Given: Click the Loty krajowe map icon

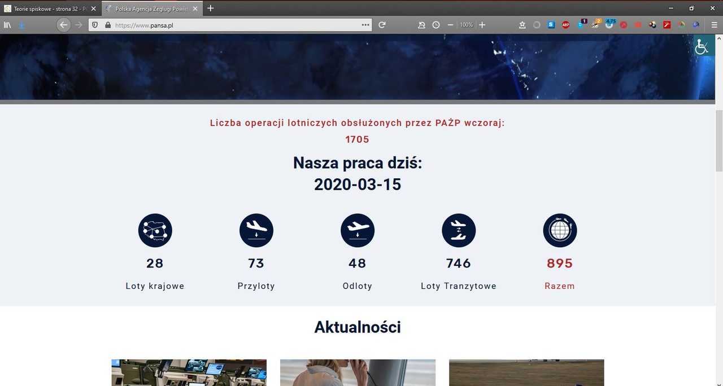Looking at the screenshot, I should pyautogui.click(x=155, y=230).
